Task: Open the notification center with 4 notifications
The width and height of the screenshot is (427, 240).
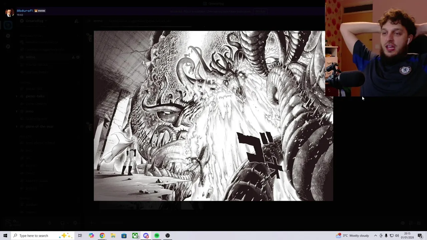Action: tap(420, 236)
